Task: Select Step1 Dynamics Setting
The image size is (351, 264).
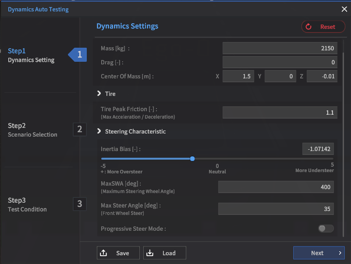Action: (x=31, y=55)
